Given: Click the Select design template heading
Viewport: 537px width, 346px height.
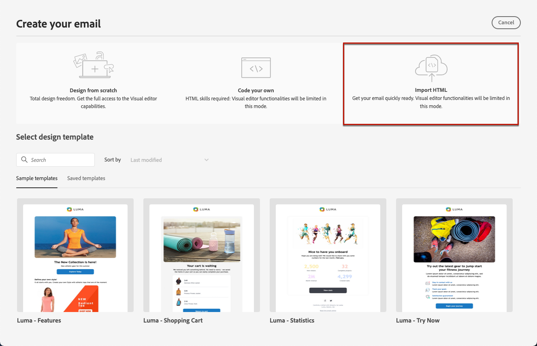Looking at the screenshot, I should pyautogui.click(x=55, y=137).
